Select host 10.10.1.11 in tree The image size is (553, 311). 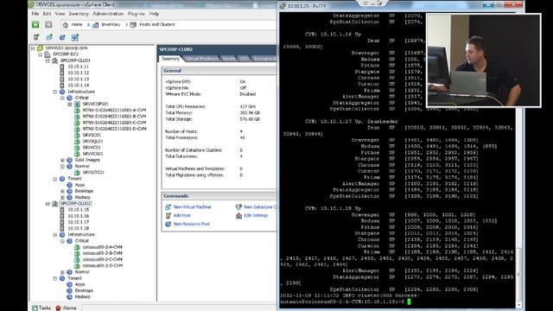coord(78,67)
